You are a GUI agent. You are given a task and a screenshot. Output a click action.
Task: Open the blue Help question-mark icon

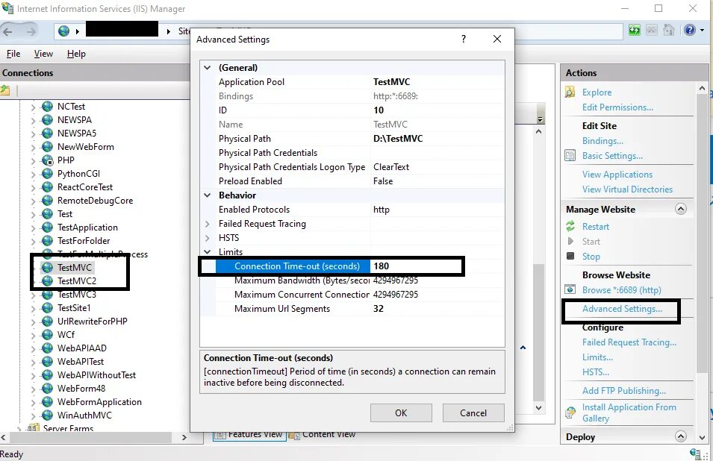[x=689, y=30]
